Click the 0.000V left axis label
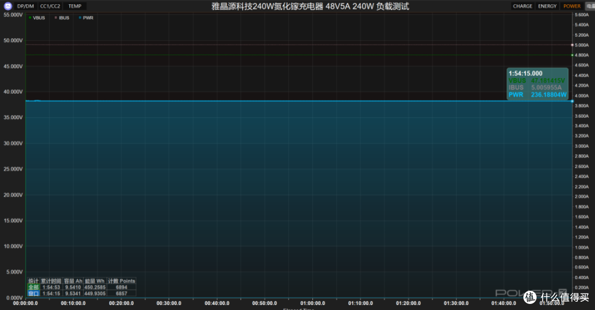 (x=15, y=297)
